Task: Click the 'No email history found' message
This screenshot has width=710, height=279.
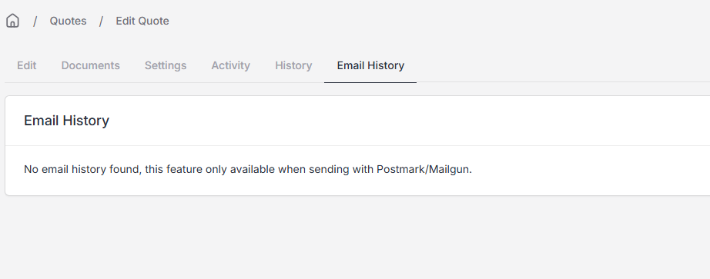Action: [248, 170]
